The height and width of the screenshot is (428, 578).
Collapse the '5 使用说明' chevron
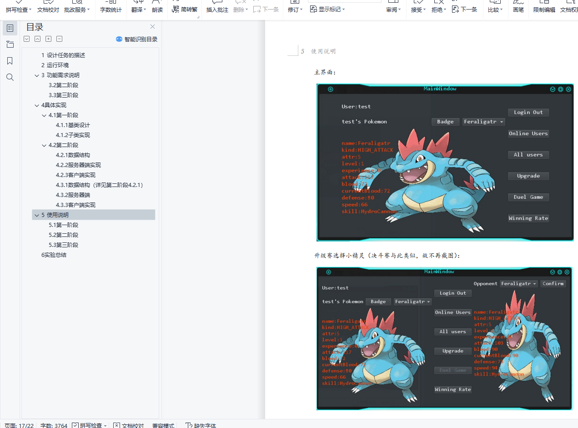coord(37,215)
